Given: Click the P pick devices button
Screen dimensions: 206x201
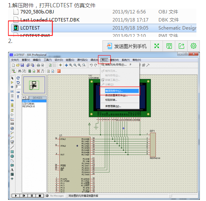Looking at the screenshot, I should (24, 98).
